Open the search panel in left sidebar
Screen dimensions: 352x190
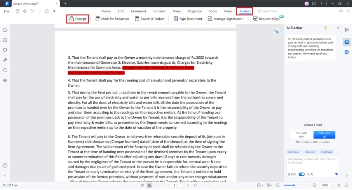click(x=5, y=70)
